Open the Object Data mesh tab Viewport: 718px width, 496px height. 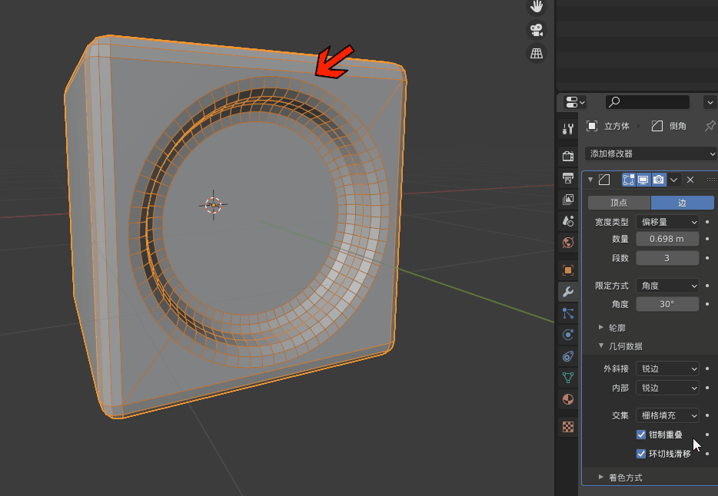tap(568, 378)
